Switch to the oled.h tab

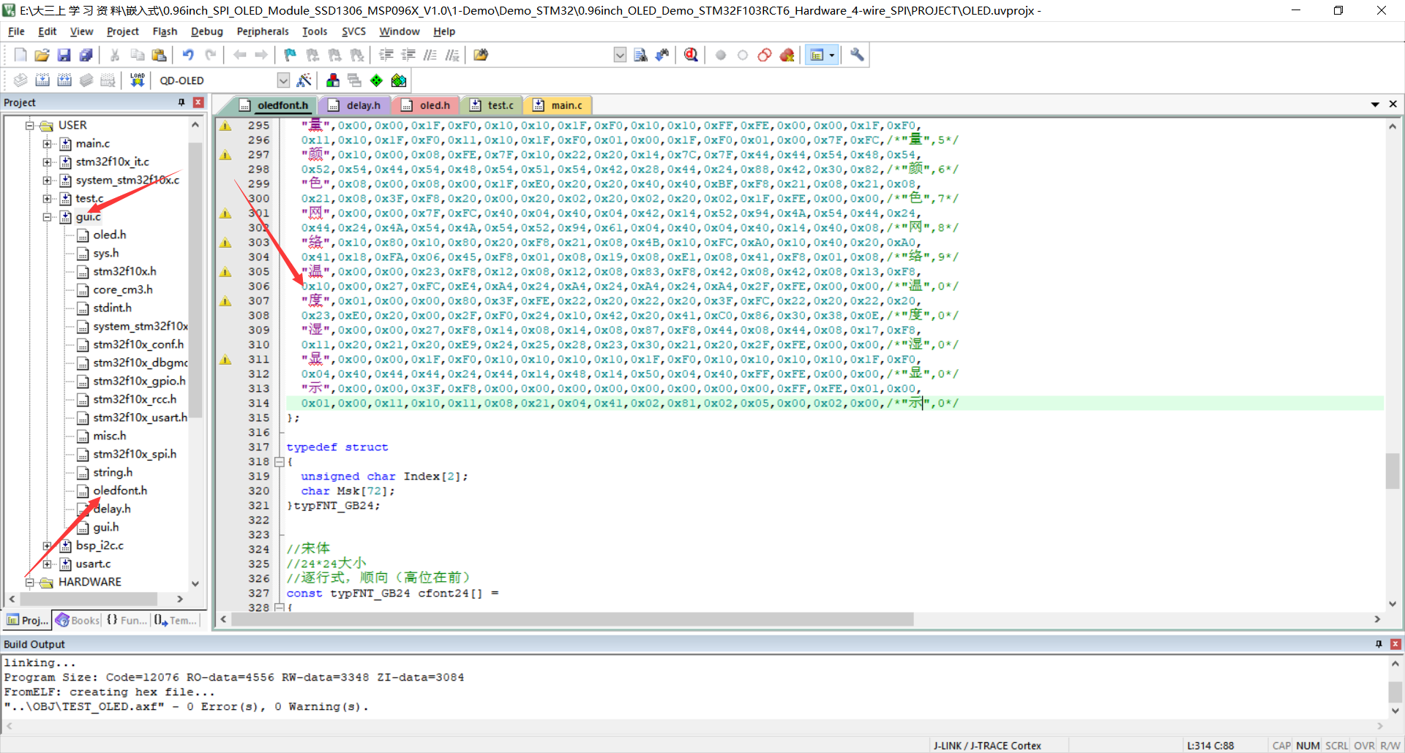coord(426,105)
